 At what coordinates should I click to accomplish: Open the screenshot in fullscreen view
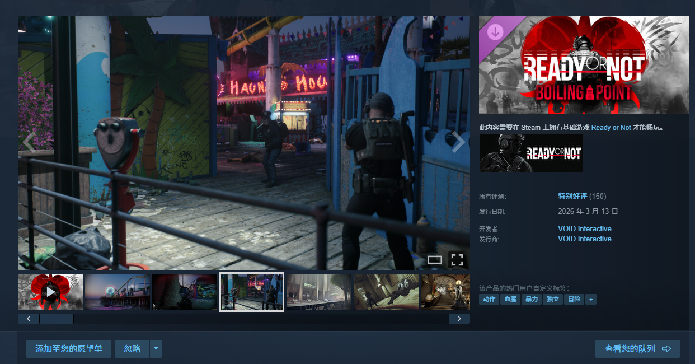457,260
